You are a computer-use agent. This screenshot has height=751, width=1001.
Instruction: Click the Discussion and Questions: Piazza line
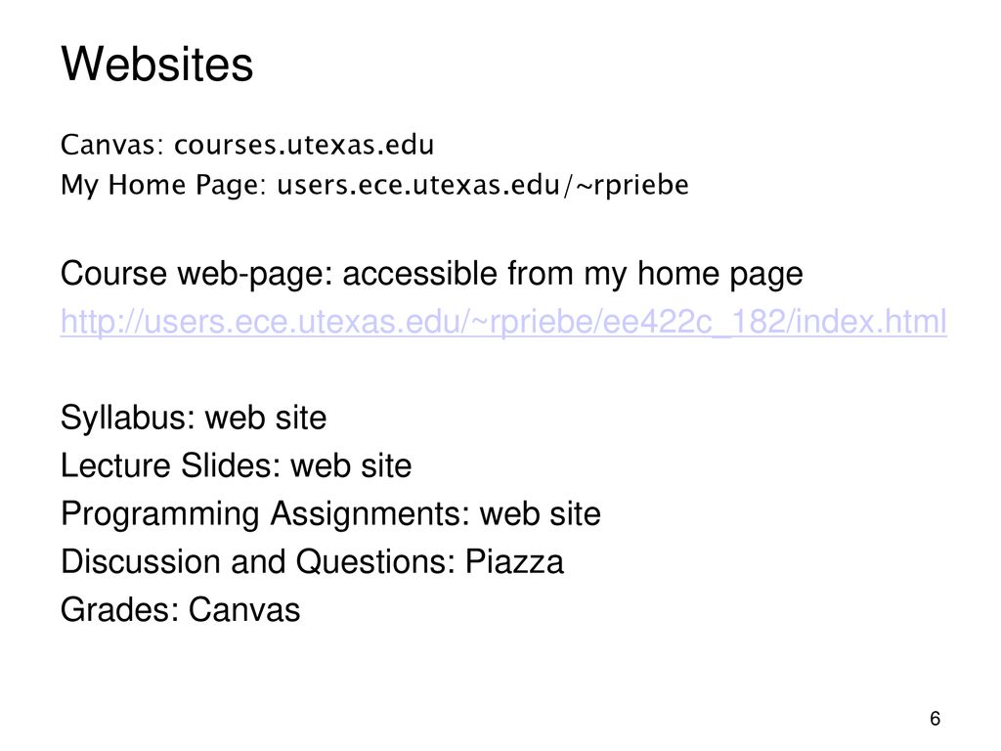tap(312, 562)
